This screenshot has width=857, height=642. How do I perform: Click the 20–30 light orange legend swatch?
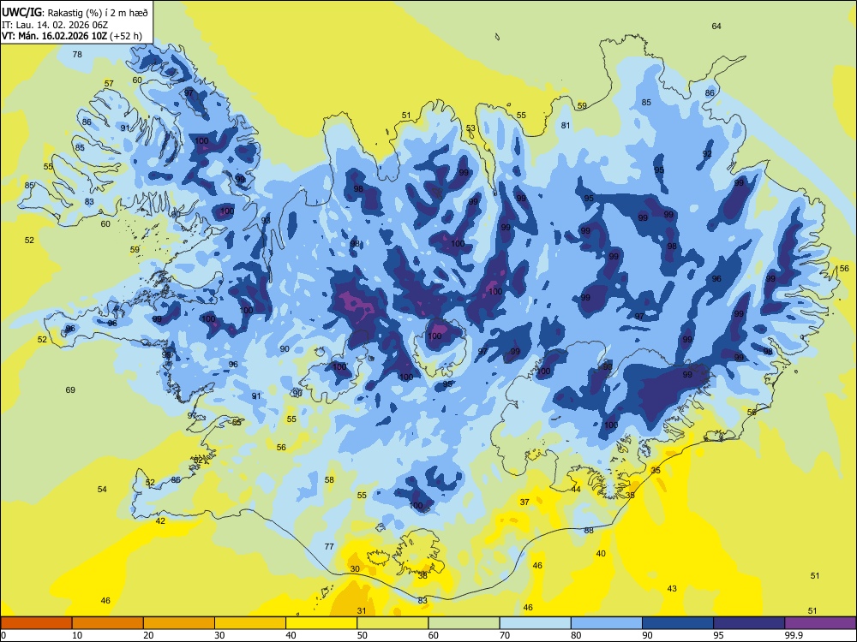(x=179, y=623)
